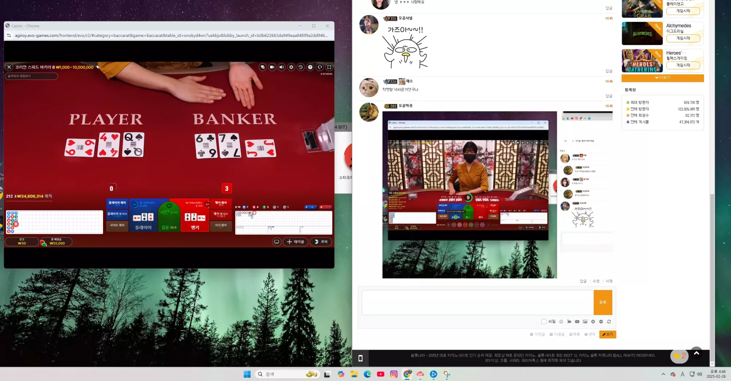Click the casino URL address bar
Screen dimensions: 731x381
click(171, 35)
